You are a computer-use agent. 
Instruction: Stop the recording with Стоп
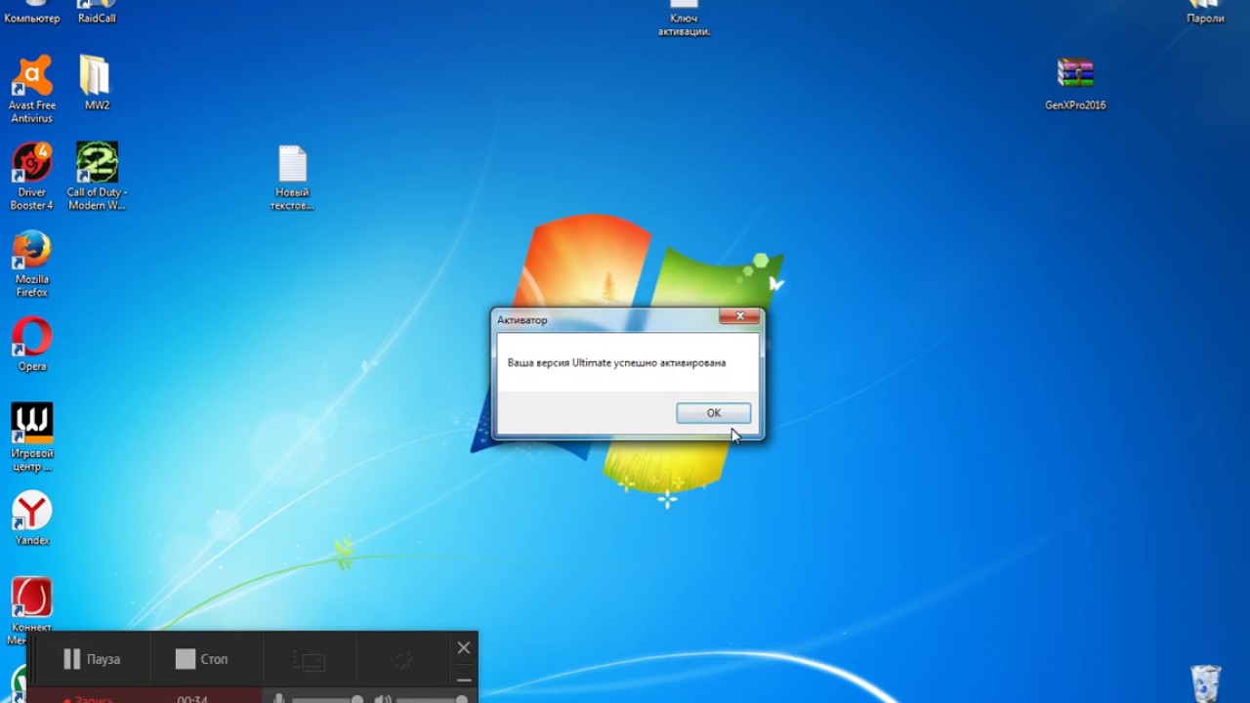pyautogui.click(x=202, y=659)
